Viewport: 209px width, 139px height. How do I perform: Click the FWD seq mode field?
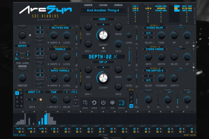[54, 92]
